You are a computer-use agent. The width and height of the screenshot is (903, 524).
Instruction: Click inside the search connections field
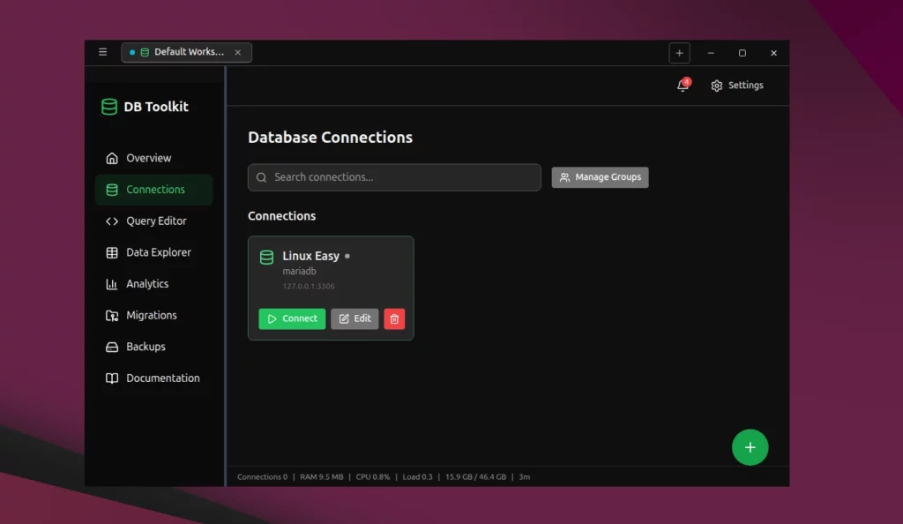[394, 177]
